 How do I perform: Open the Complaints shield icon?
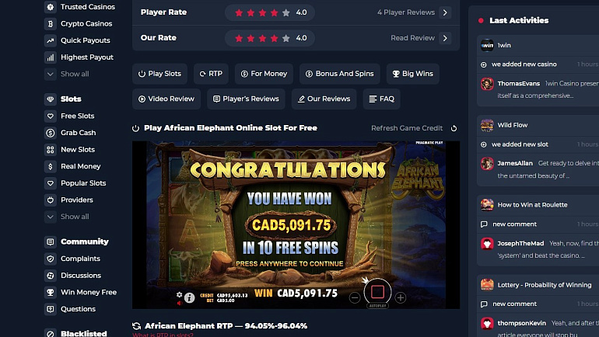[50, 259]
